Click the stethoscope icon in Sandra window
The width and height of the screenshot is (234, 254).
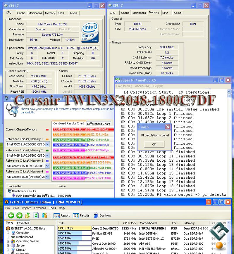(x=12, y=110)
